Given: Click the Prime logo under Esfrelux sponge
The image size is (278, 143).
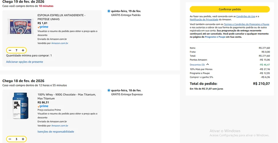Looking at the screenshot, I should tap(43, 27).
